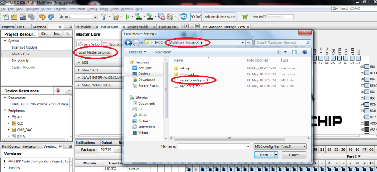The image size is (377, 172).
Task: Switch to the Pin Module tab
Action: point(85,26)
